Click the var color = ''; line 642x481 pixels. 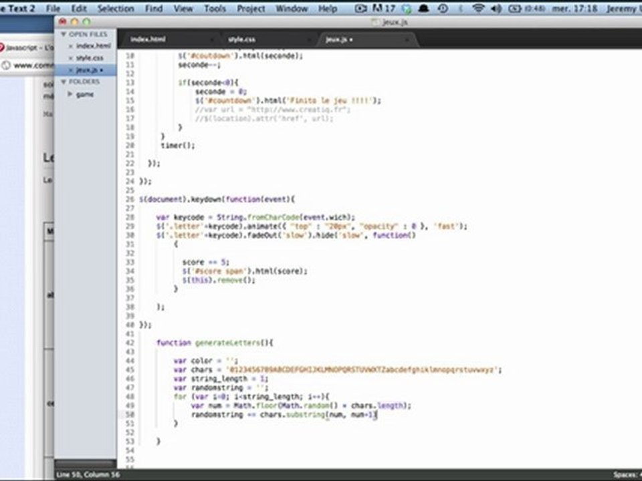tap(205, 361)
